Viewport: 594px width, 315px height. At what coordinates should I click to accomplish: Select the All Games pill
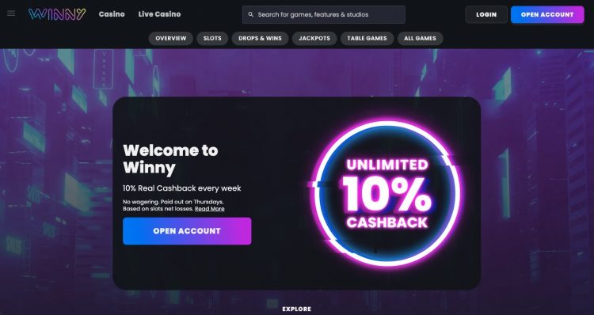tap(420, 38)
